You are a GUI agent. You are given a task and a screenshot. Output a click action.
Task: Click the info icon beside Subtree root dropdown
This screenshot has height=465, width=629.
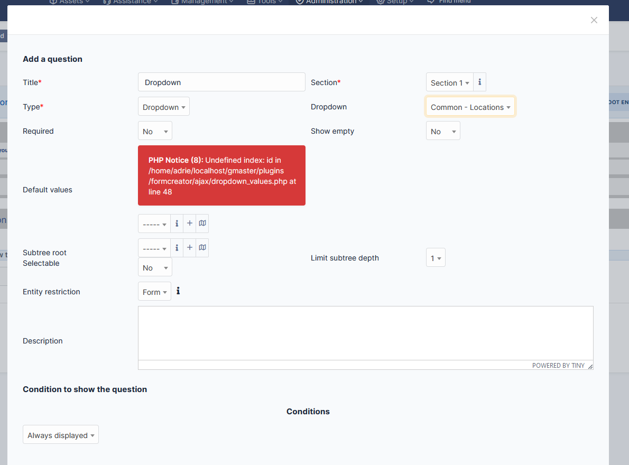pyautogui.click(x=177, y=247)
